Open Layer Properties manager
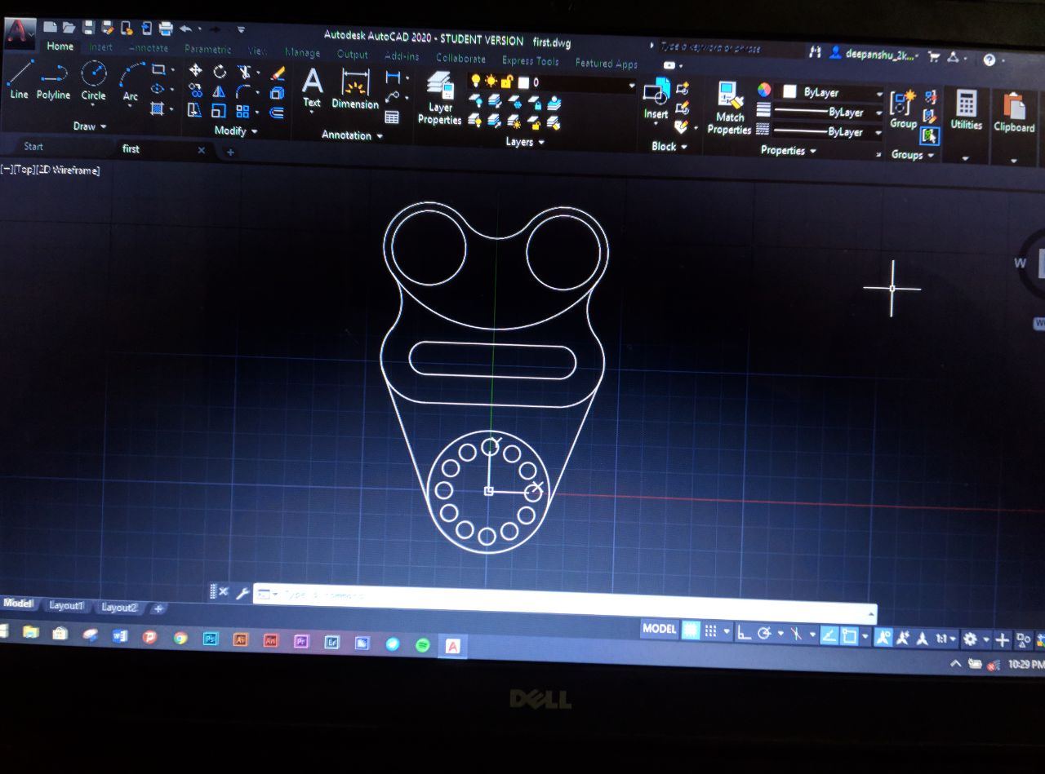This screenshot has height=774, width=1045. (x=440, y=98)
